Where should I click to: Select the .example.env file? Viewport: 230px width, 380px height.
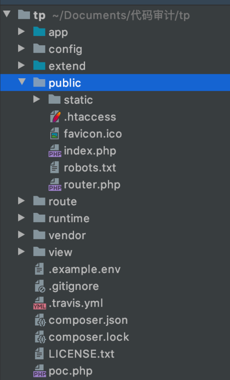85,269
